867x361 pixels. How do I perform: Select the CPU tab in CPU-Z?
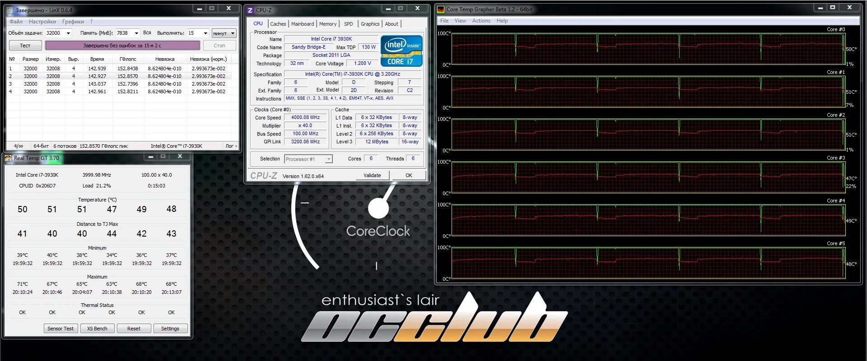pos(258,23)
